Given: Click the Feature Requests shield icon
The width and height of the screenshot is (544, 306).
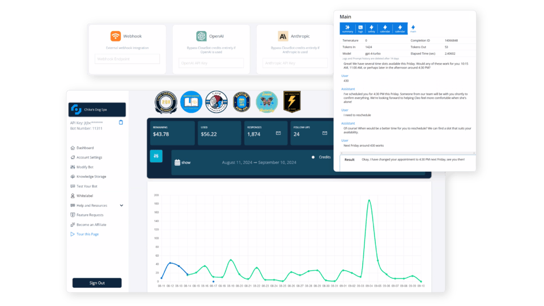Looking at the screenshot, I should coord(73,215).
